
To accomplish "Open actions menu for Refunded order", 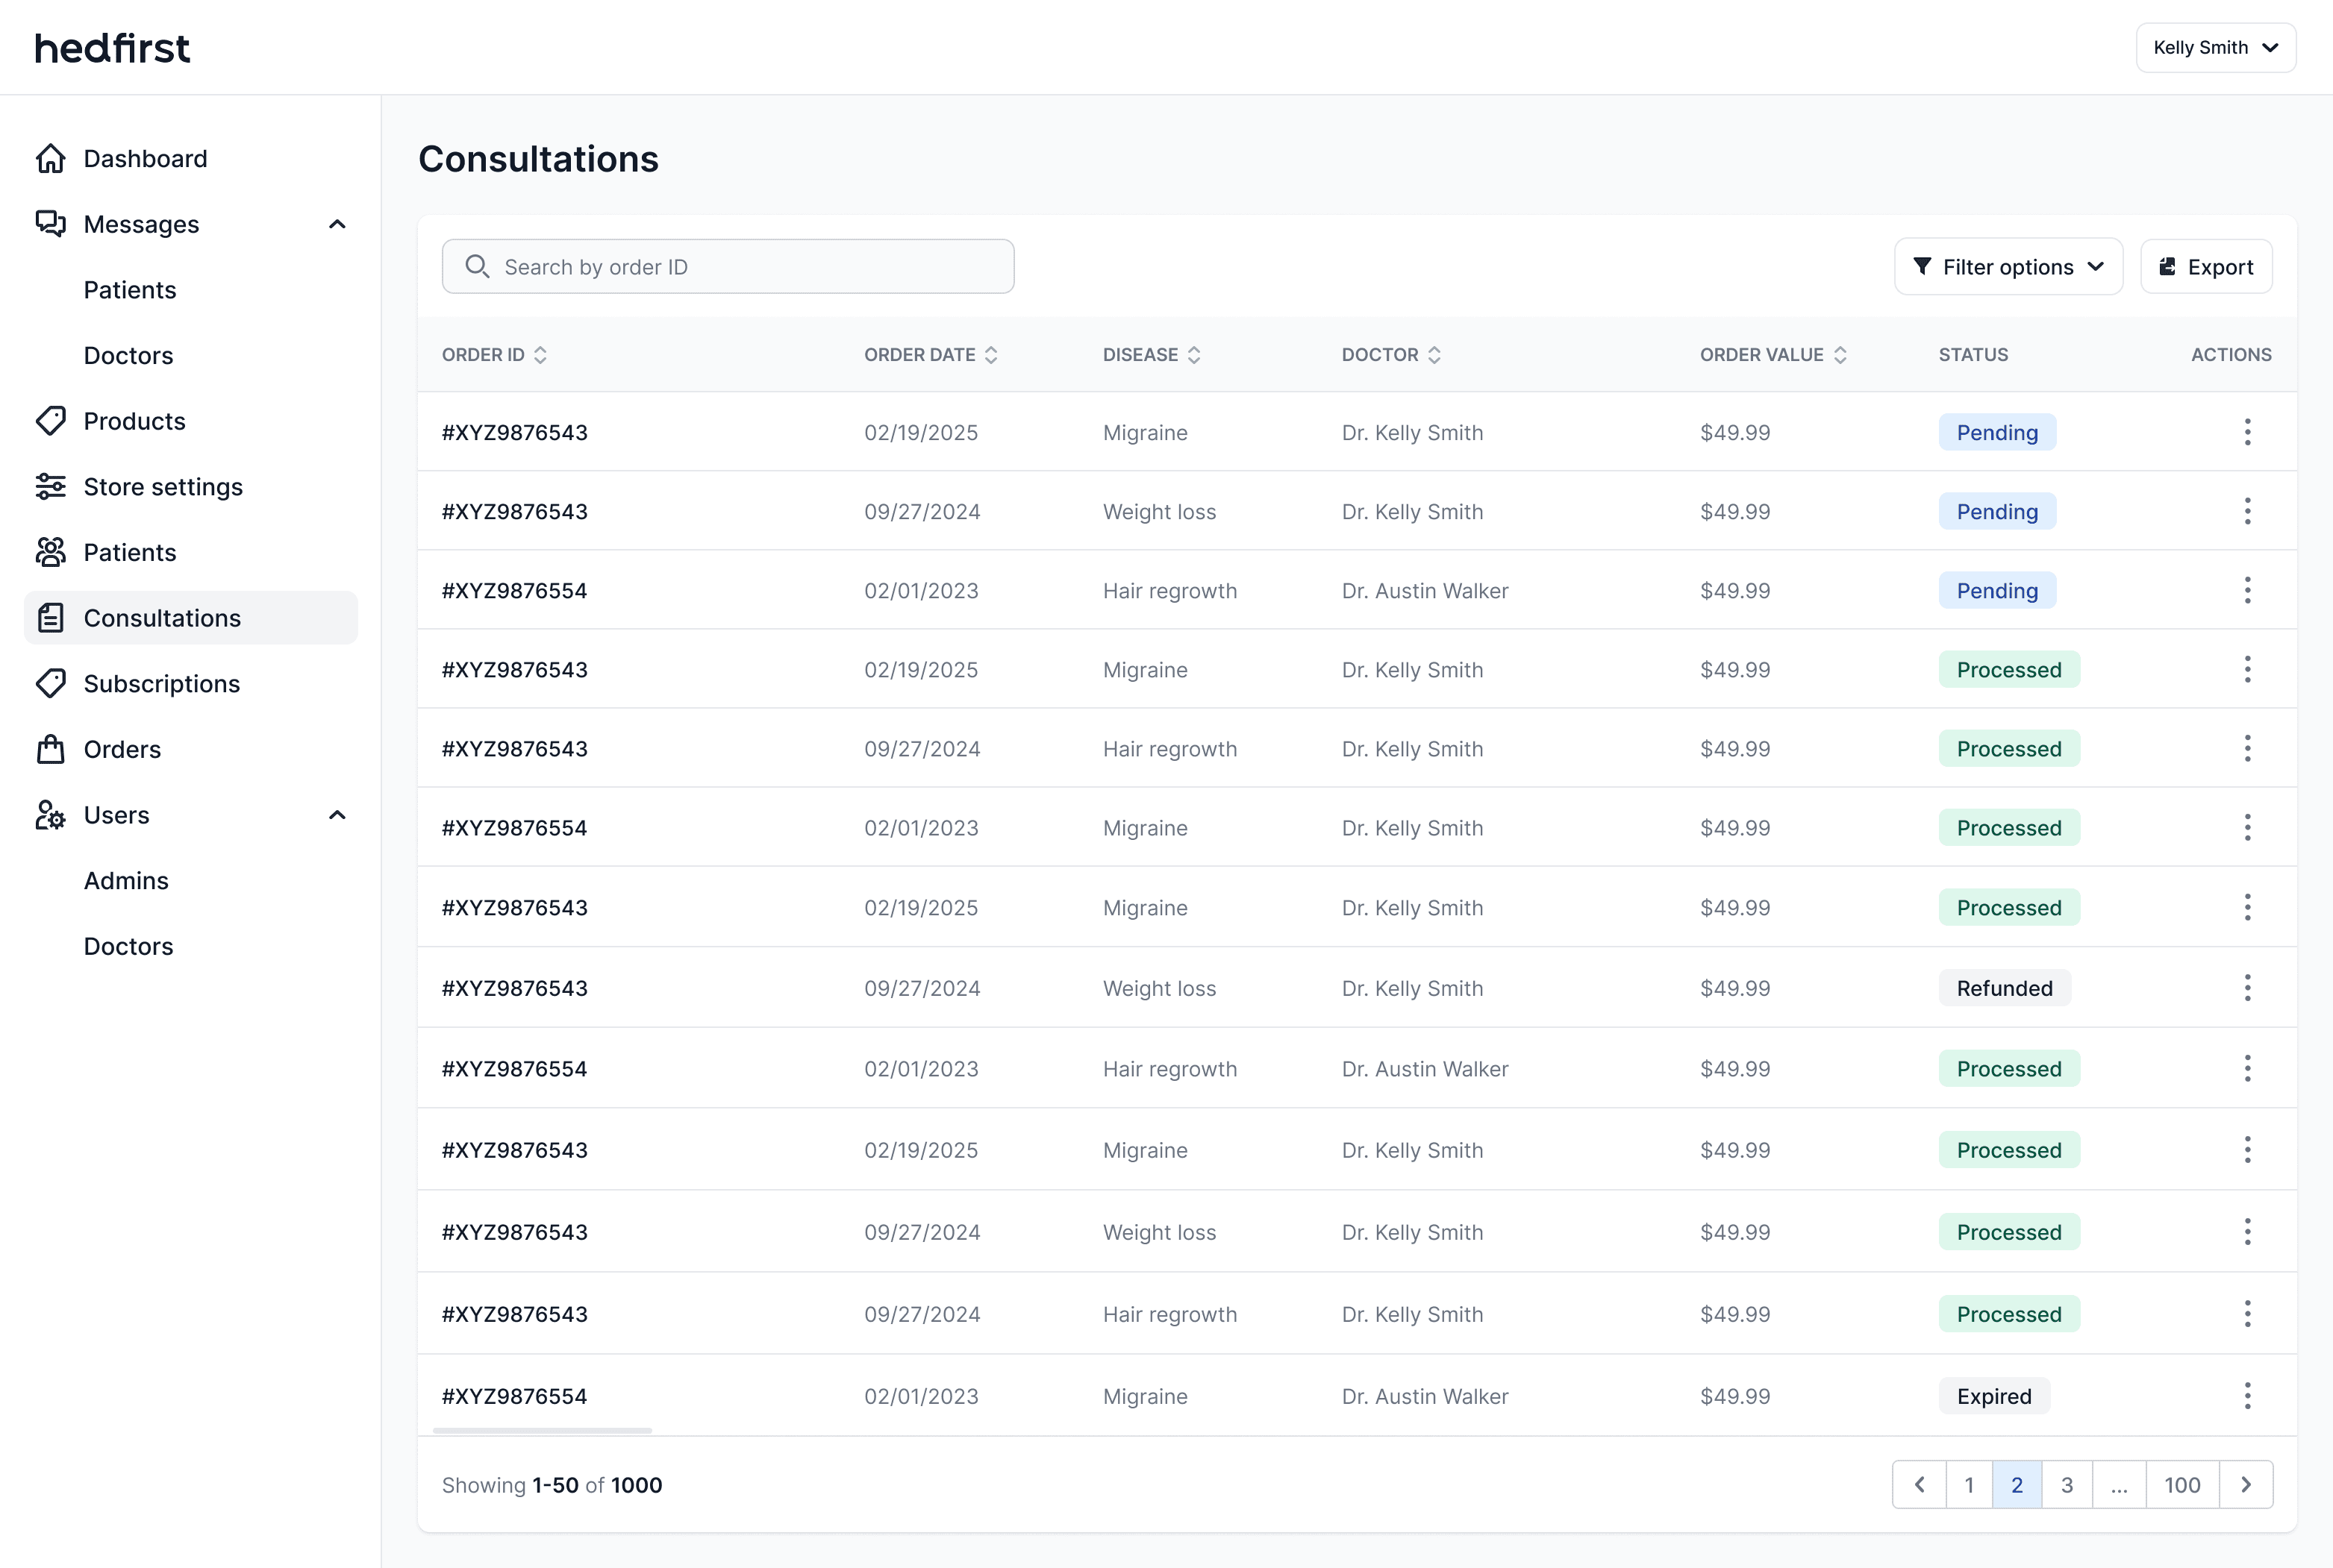I will coord(2247,988).
